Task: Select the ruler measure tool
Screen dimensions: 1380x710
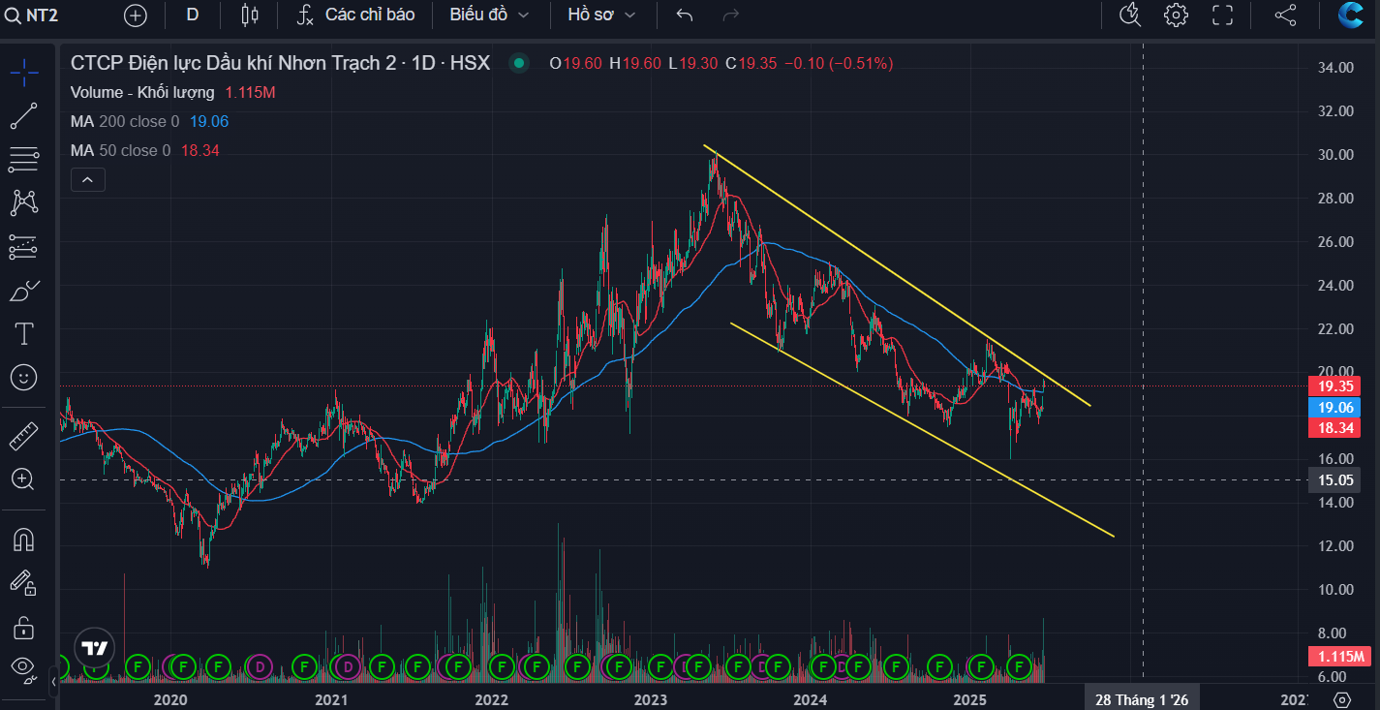Action: (24, 436)
